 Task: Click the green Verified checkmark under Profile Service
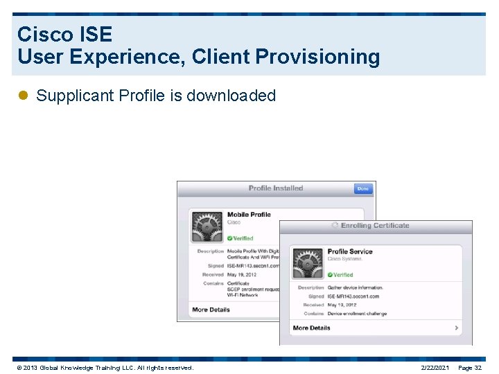(x=330, y=275)
